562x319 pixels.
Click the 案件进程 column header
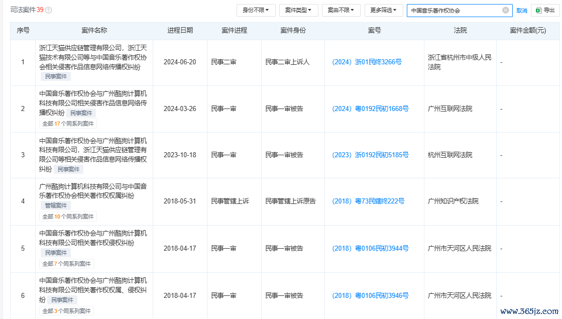pyautogui.click(x=234, y=31)
